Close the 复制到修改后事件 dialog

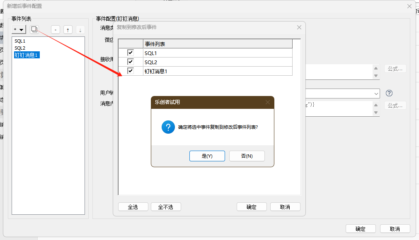[x=299, y=27]
